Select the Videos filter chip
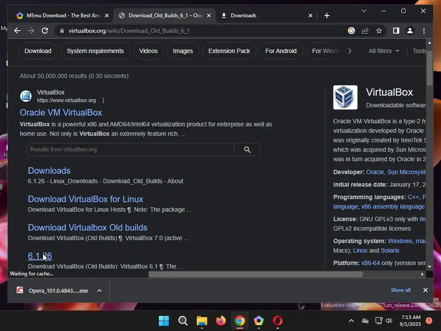This screenshot has height=331, width=441. 148,51
